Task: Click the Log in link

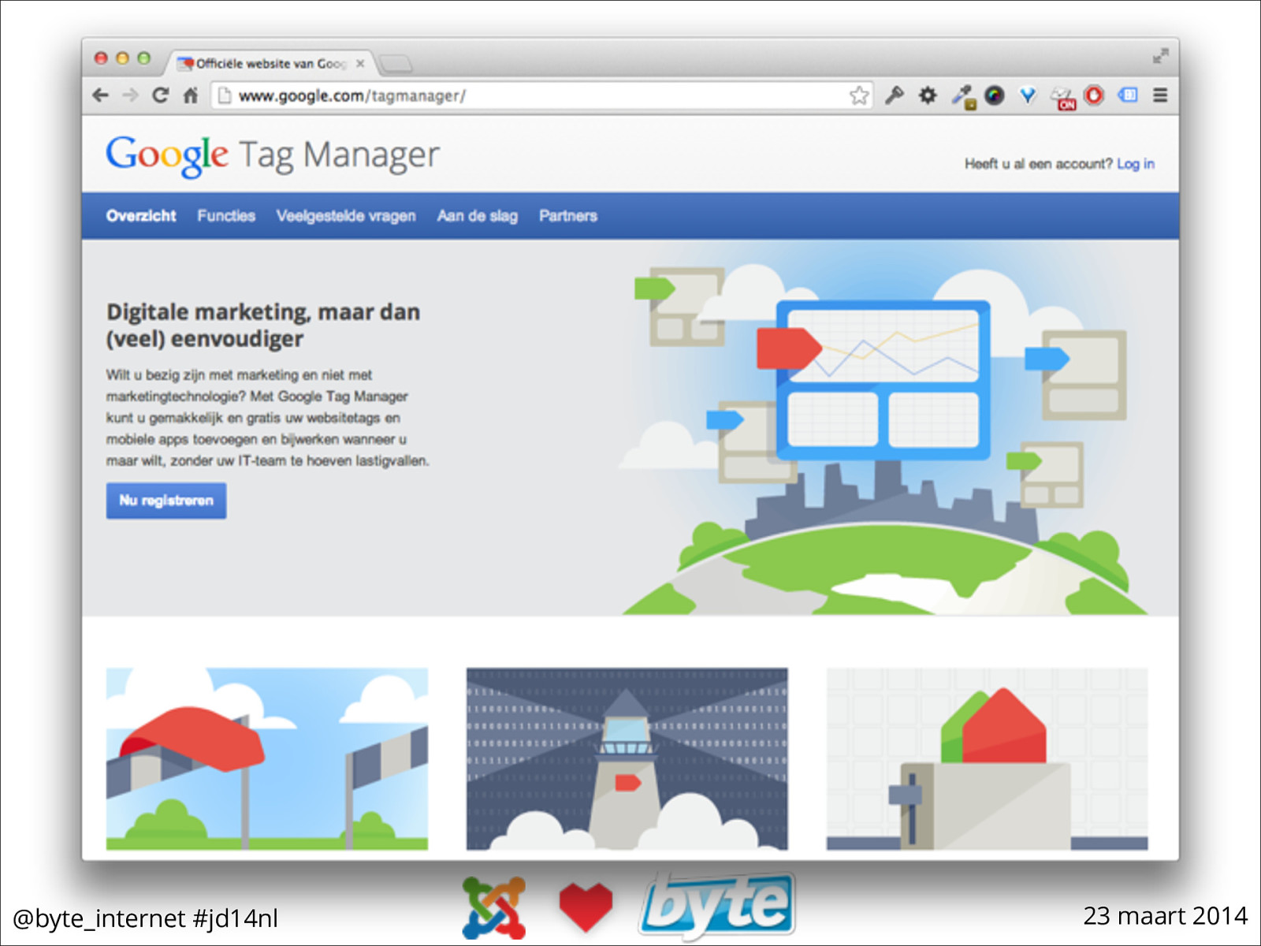Action: pyautogui.click(x=1135, y=164)
